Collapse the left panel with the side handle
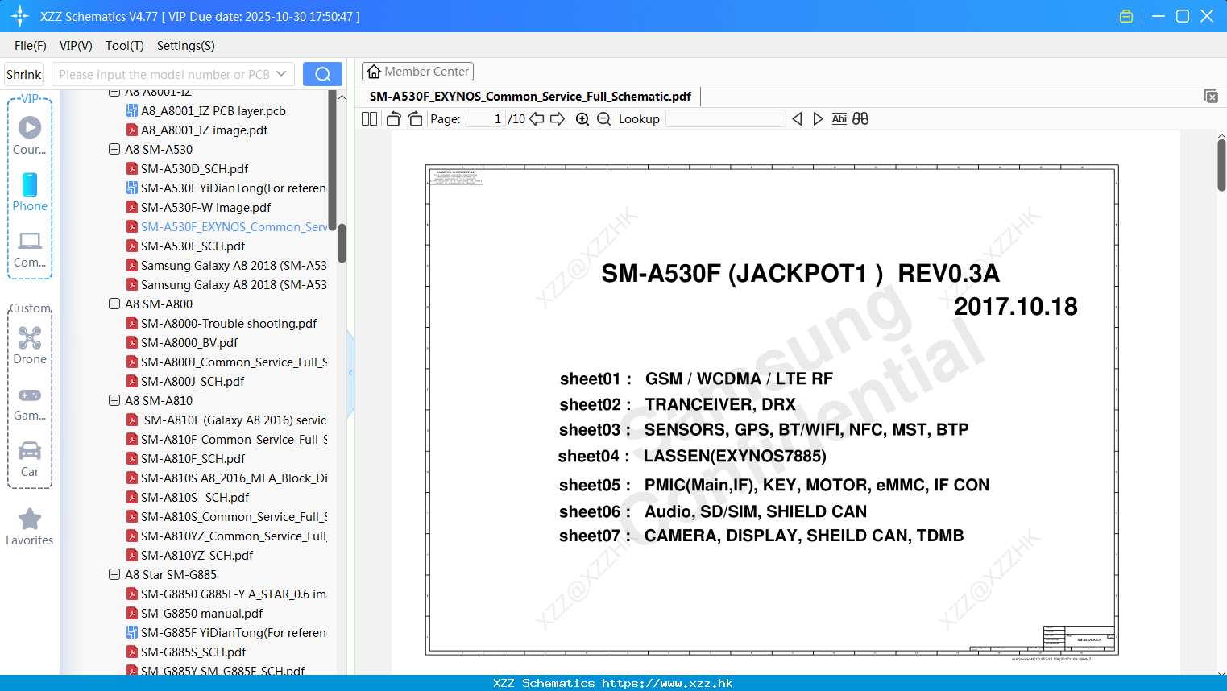Screen dimensions: 1227x691 350,373
